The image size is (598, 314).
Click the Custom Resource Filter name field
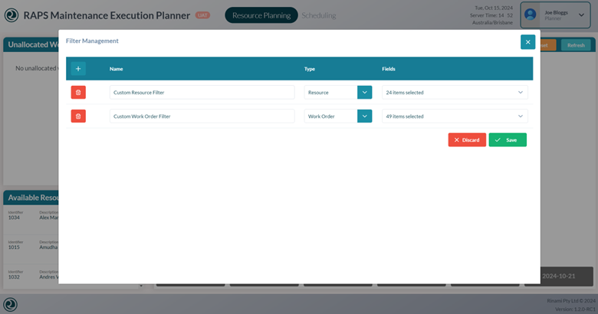tap(202, 93)
